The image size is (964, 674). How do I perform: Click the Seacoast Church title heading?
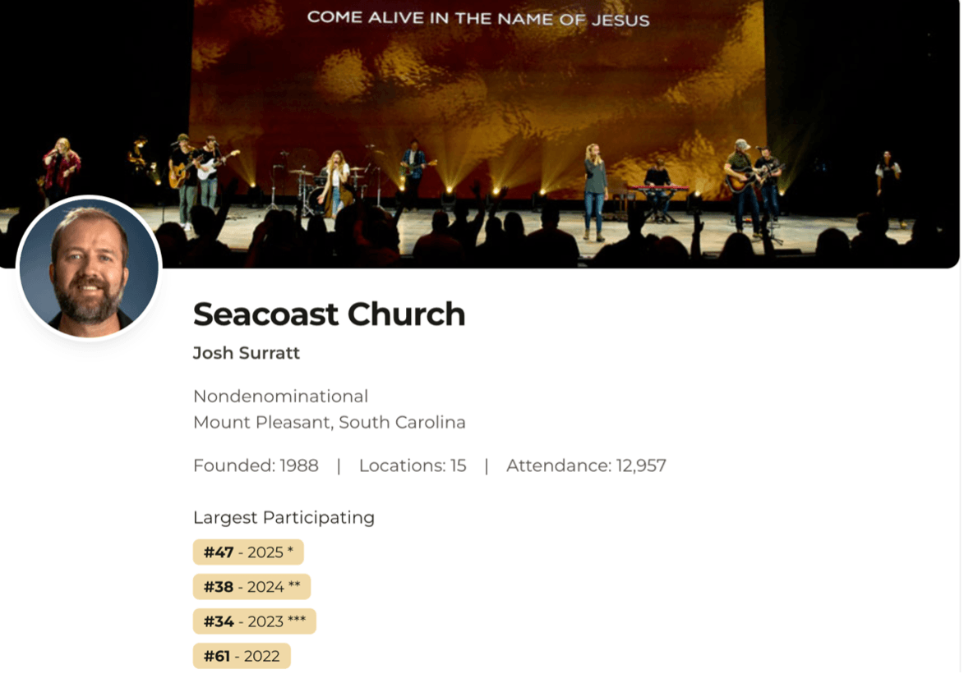pos(329,314)
